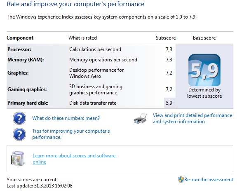Open tips for improving your computer's performance
This screenshot has height=192, width=237.
click(x=71, y=134)
